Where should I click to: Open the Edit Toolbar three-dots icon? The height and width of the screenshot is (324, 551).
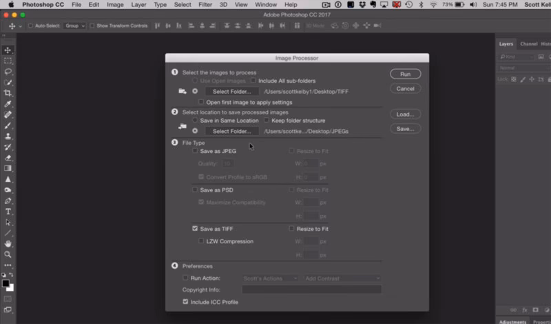click(x=8, y=265)
